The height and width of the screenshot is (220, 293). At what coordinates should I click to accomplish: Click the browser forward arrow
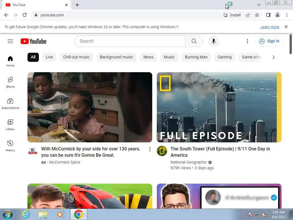(x=15, y=15)
